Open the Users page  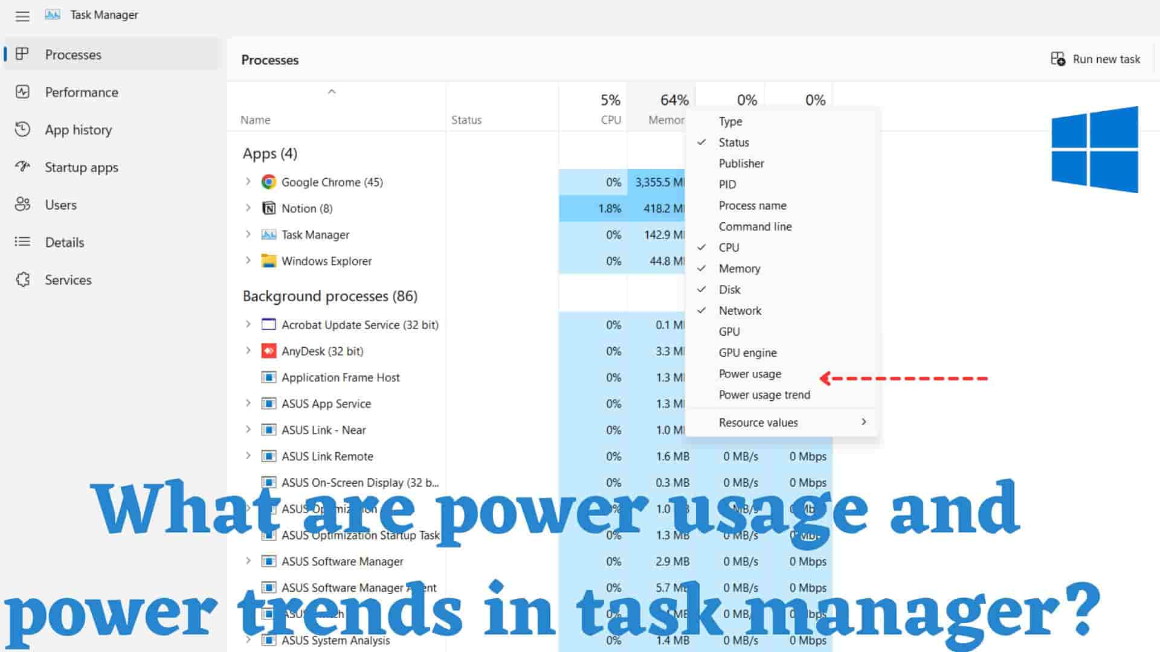pos(112,204)
